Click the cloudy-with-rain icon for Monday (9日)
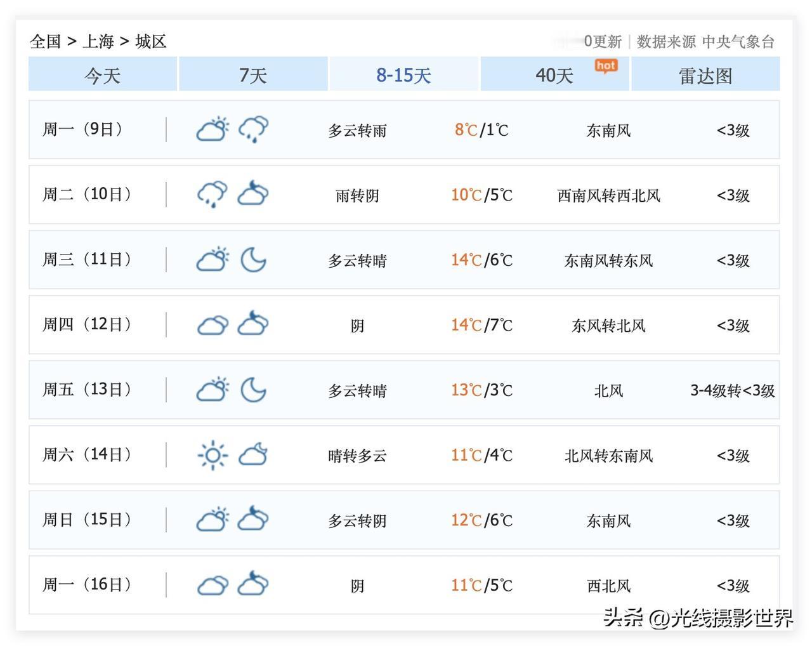The width and height of the screenshot is (812, 646). pos(252,129)
